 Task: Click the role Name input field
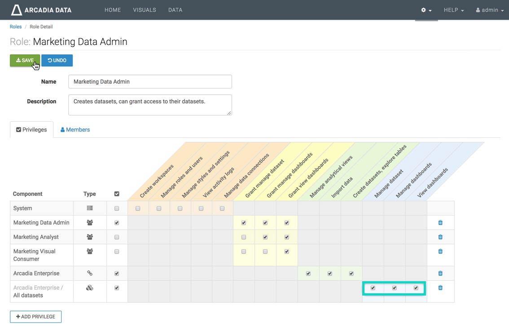click(x=150, y=82)
